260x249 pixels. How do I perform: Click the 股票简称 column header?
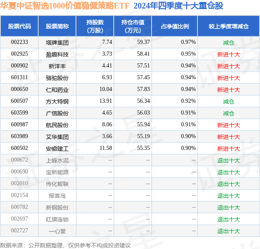(x=57, y=26)
